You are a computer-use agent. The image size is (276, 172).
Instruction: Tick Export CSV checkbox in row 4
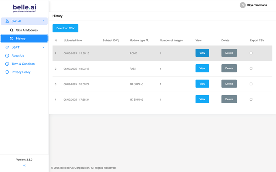251,99
